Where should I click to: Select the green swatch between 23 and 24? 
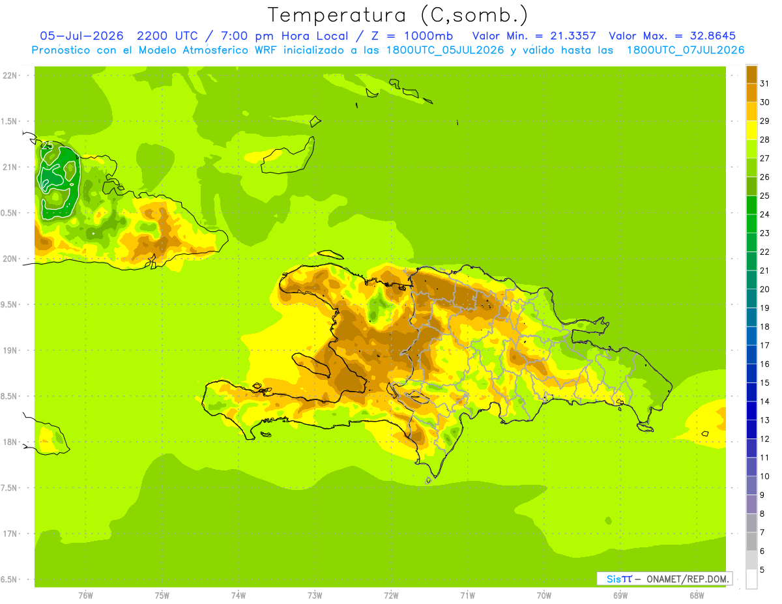coord(751,223)
